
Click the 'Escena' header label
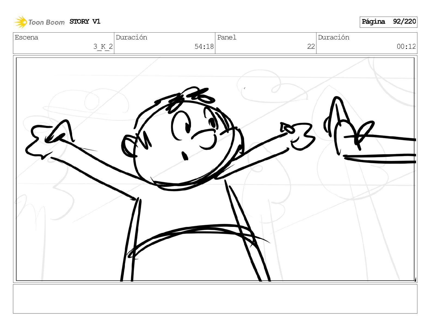click(26, 37)
